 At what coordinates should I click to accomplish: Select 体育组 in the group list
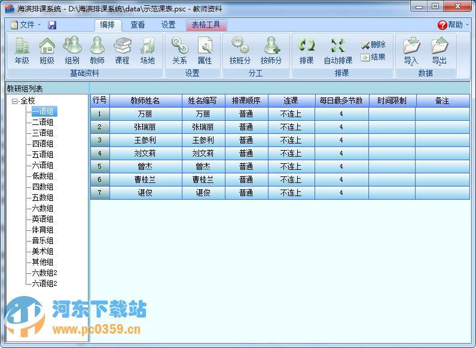[x=43, y=230]
